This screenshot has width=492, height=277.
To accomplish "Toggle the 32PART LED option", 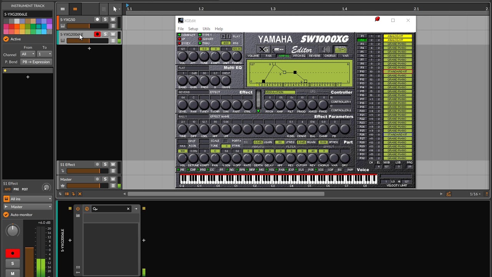I will click(x=200, y=39).
